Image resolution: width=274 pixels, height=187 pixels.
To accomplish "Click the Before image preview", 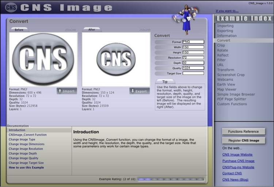I will pyautogui.click(x=43, y=60).
